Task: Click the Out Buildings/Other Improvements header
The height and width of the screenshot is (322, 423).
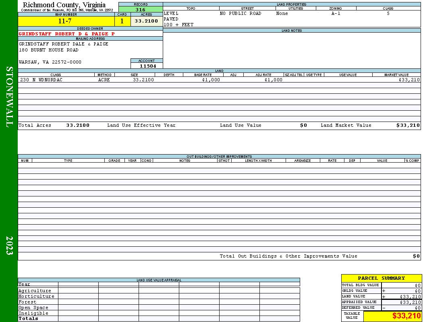Action: pos(219,157)
